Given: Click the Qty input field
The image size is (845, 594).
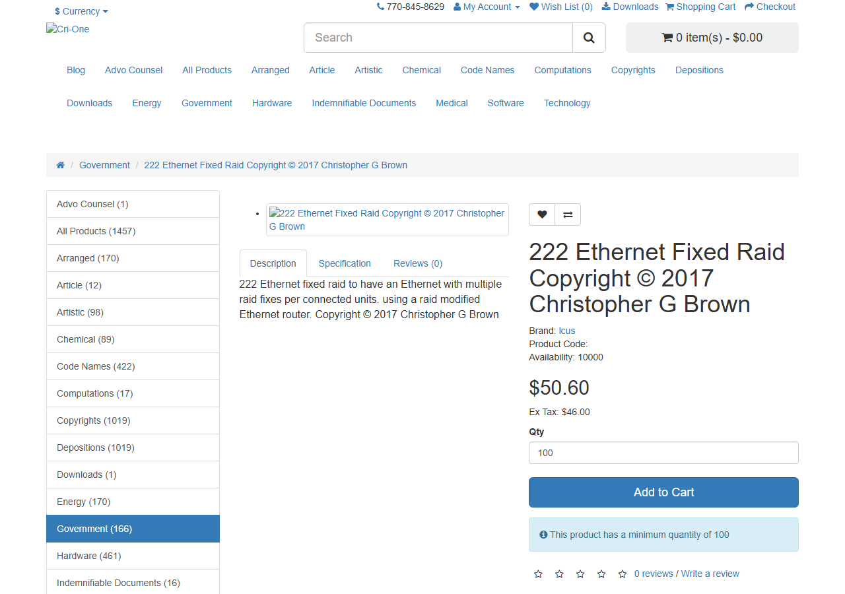Looking at the screenshot, I should click(663, 453).
